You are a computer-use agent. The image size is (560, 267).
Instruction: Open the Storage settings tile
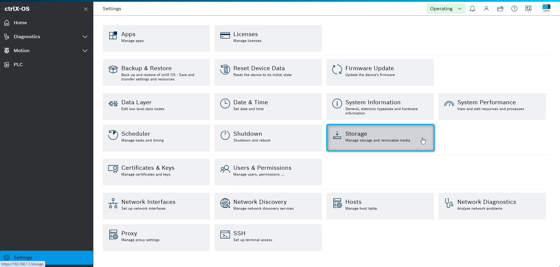click(x=380, y=138)
